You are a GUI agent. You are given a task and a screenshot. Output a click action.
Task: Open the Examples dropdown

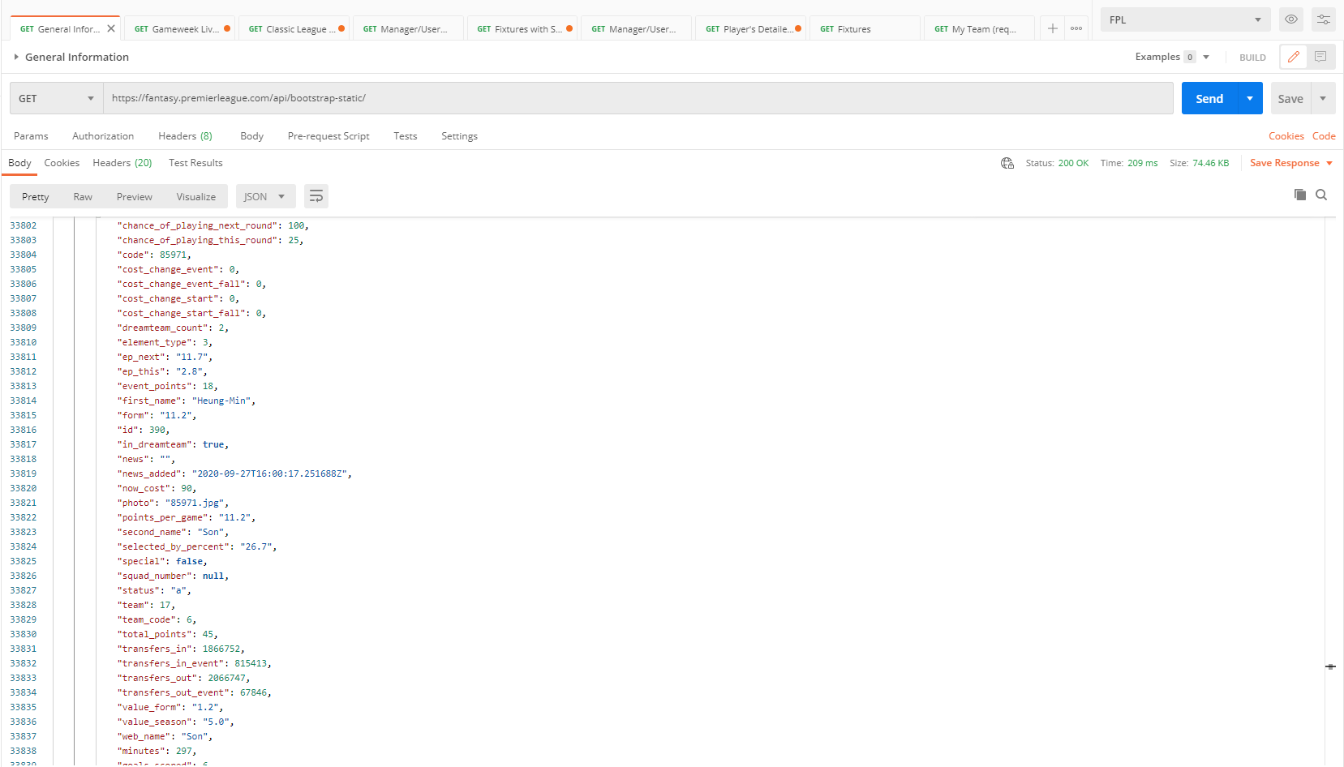(1172, 57)
